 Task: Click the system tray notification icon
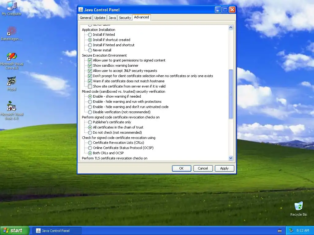point(291,230)
